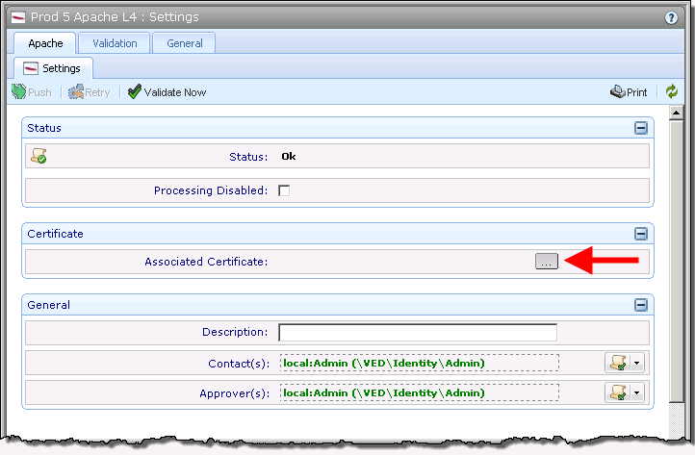Click the Description text field
This screenshot has width=695, height=455.
[x=417, y=333]
